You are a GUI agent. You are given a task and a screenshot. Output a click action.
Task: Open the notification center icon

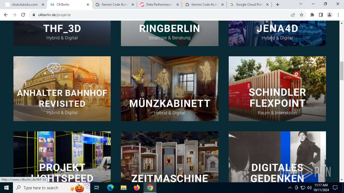(x=335, y=188)
